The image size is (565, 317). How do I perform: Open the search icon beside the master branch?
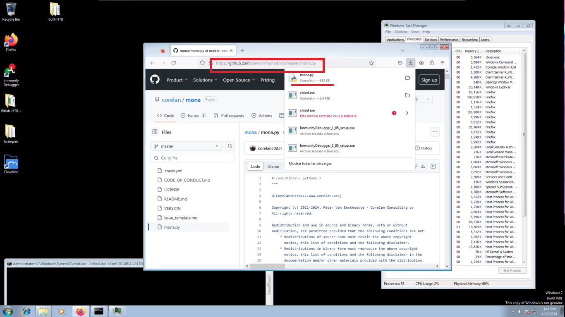(x=230, y=146)
